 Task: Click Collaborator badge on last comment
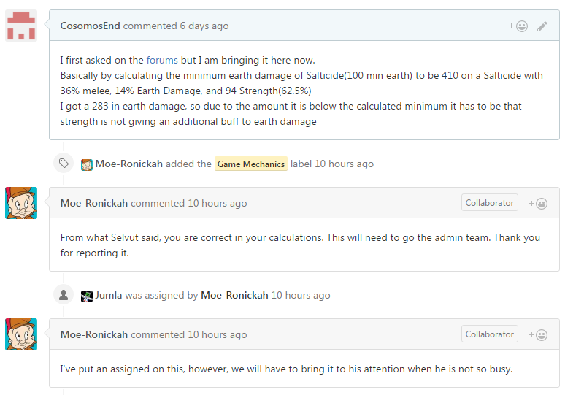(489, 334)
